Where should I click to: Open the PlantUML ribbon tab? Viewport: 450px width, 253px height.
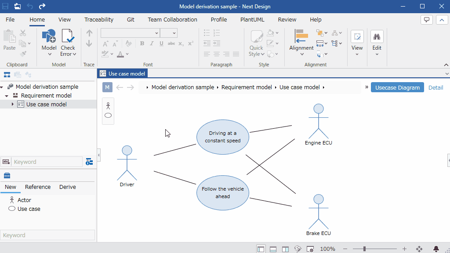pos(252,19)
